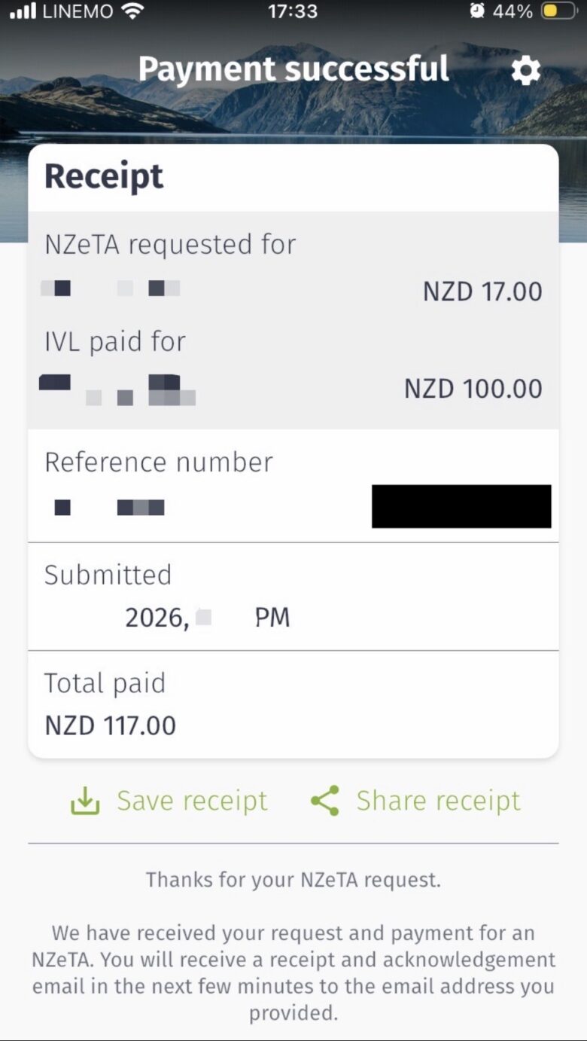Tap the Total paid NZD 117.00 value
Screen dimensions: 587x1041
click(111, 725)
